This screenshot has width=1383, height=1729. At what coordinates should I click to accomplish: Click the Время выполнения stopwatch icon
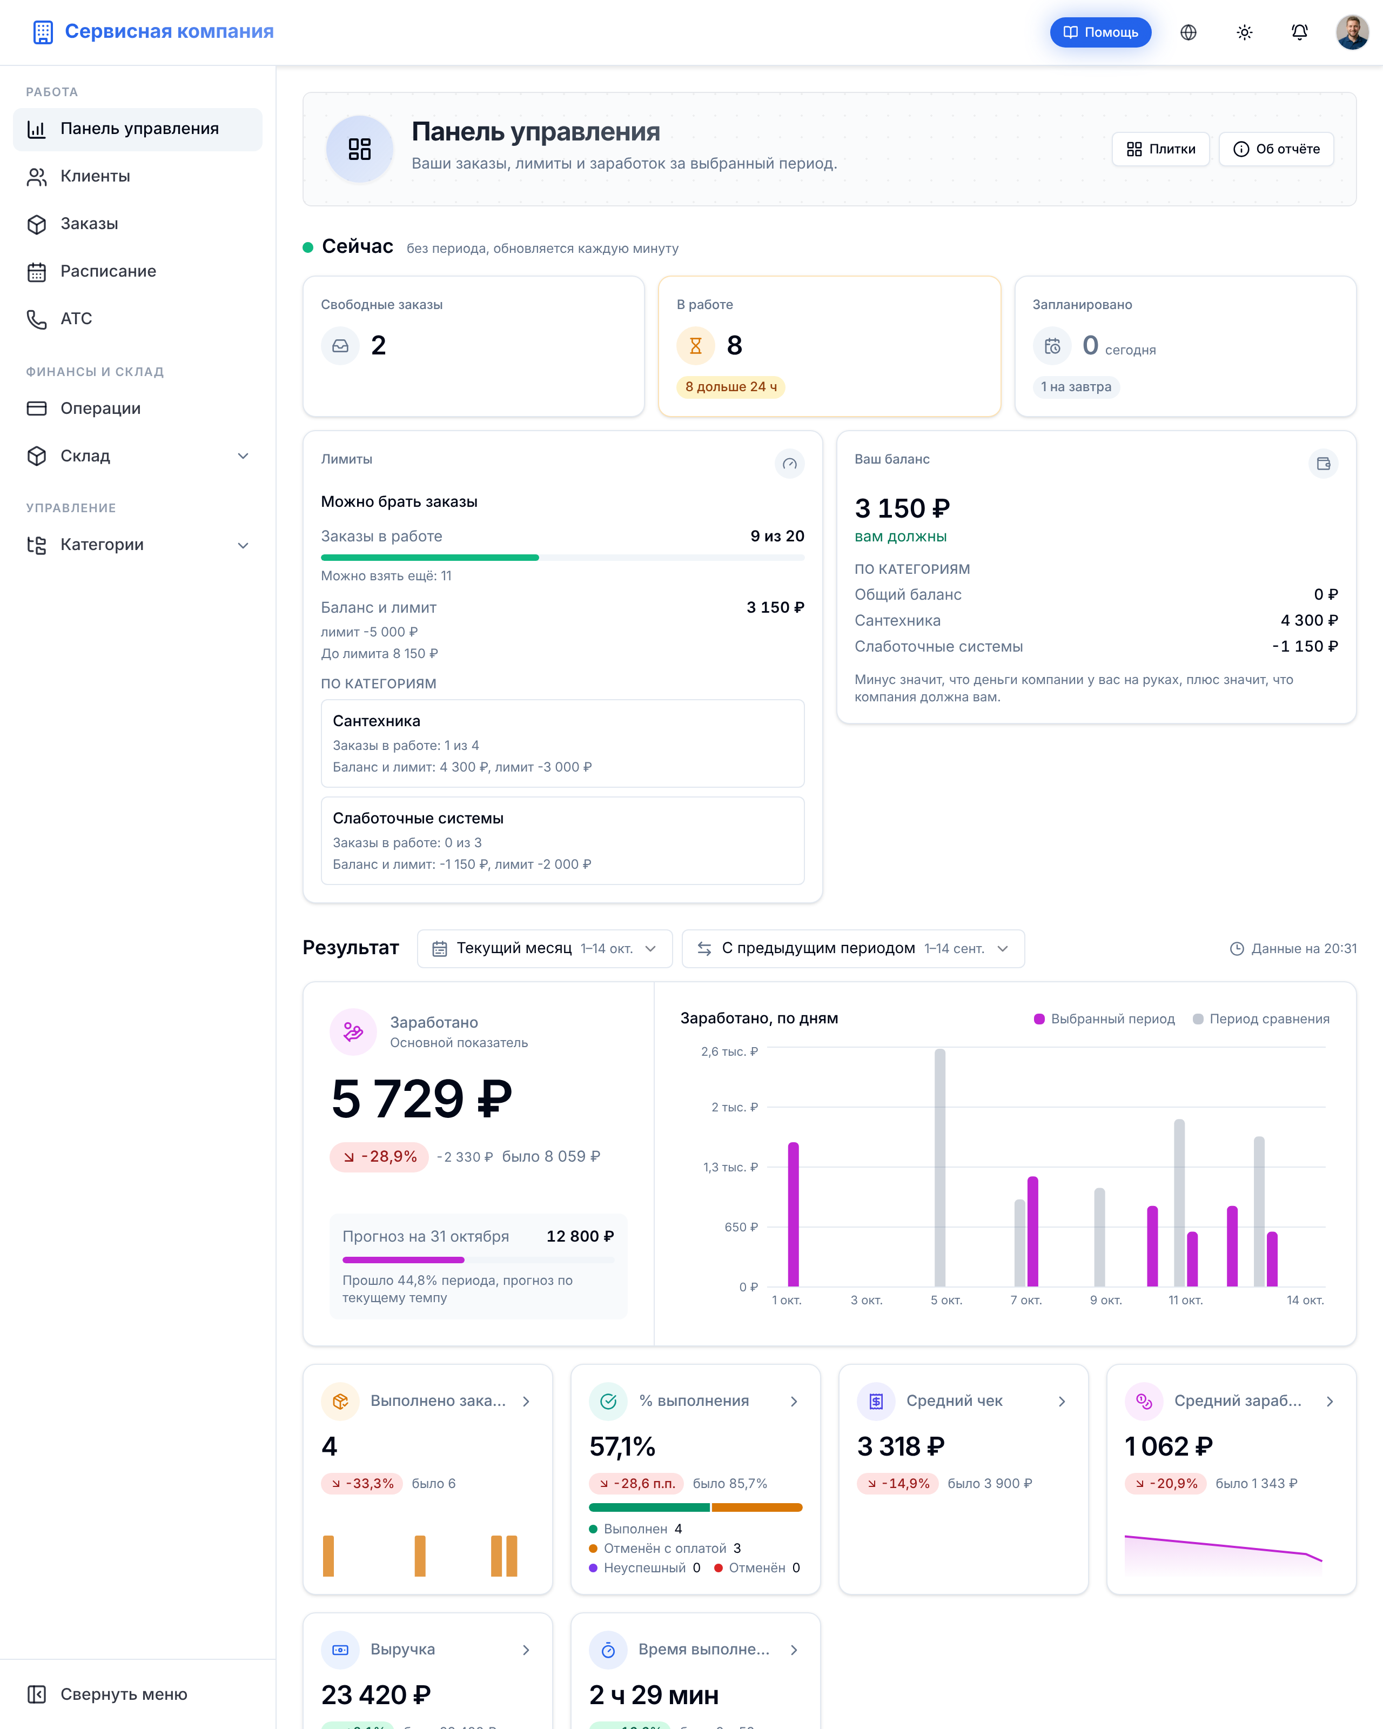[x=608, y=1650]
